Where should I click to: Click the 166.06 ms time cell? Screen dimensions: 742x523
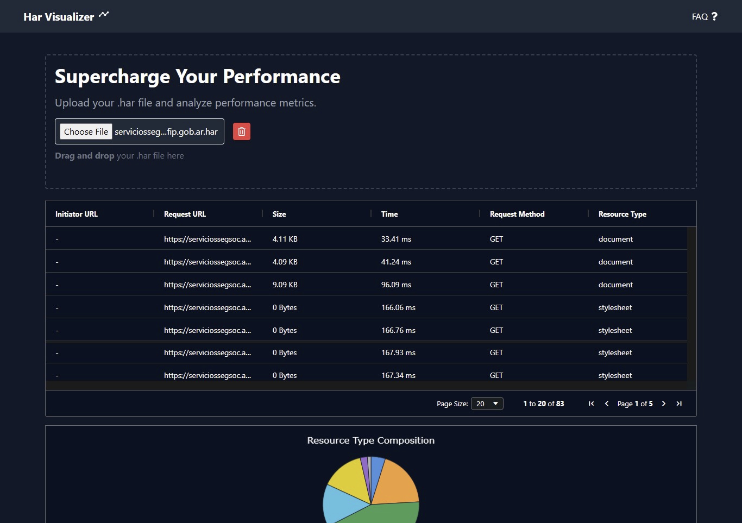pyautogui.click(x=398, y=307)
